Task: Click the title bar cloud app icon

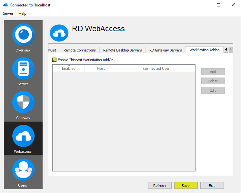Action: 5,5
